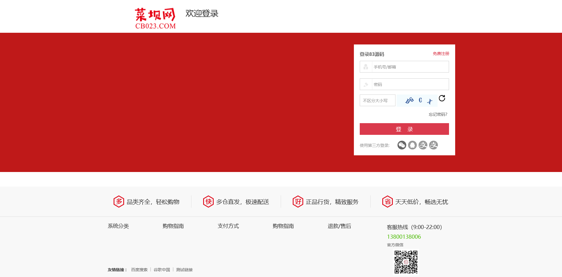
Task: Click the 官方微信 label
Action: click(395, 245)
